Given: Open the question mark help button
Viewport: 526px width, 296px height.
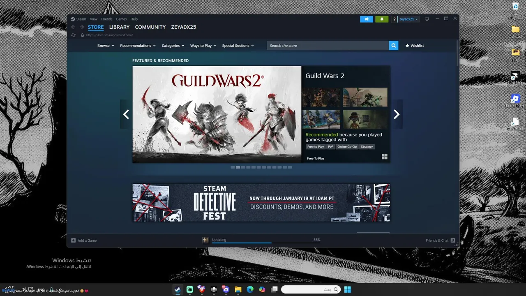Looking at the screenshot, I should [394, 19].
